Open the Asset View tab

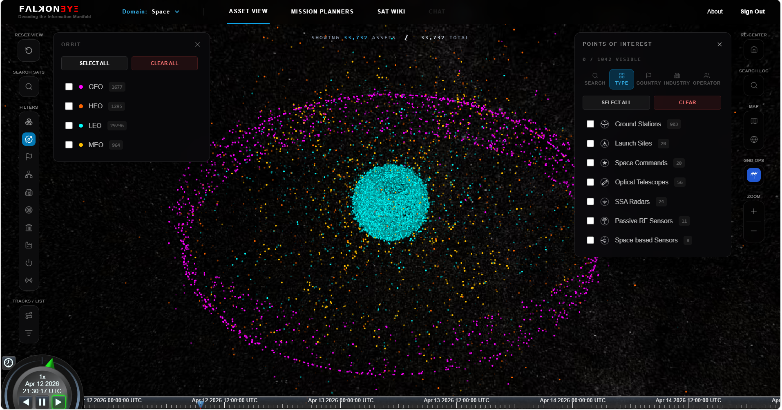[x=248, y=11]
